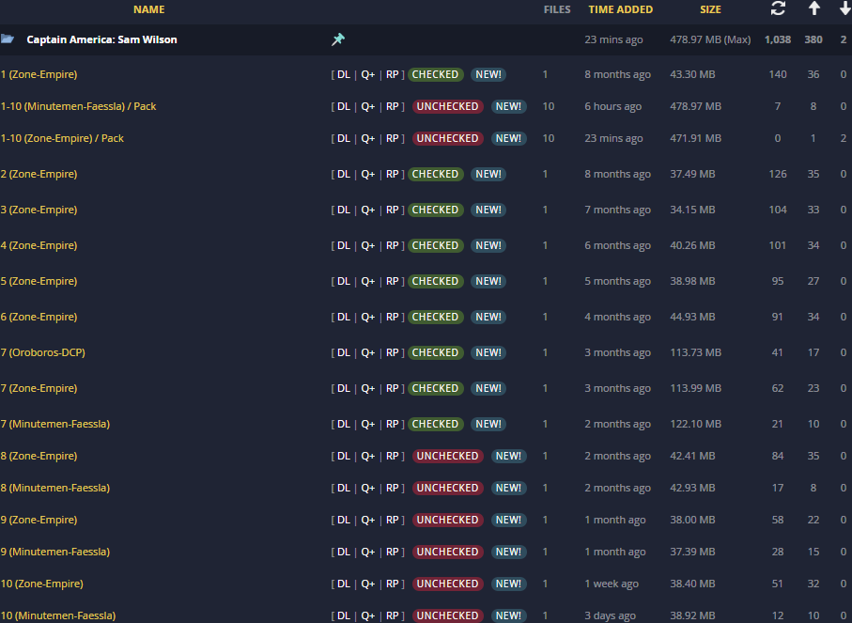Open 1-10 (Zone-Empire) / Pack link
This screenshot has width=852, height=623.
click(62, 139)
